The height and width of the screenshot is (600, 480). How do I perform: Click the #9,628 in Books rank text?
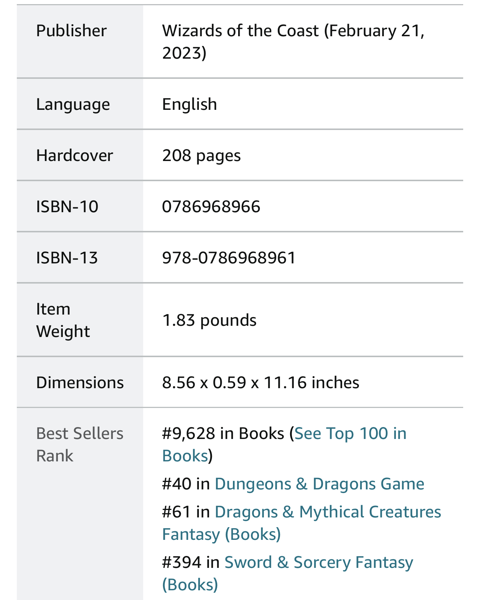click(x=223, y=434)
